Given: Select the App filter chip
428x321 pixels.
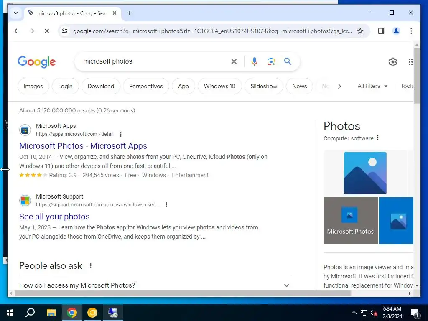Looking at the screenshot, I should pos(183,86).
